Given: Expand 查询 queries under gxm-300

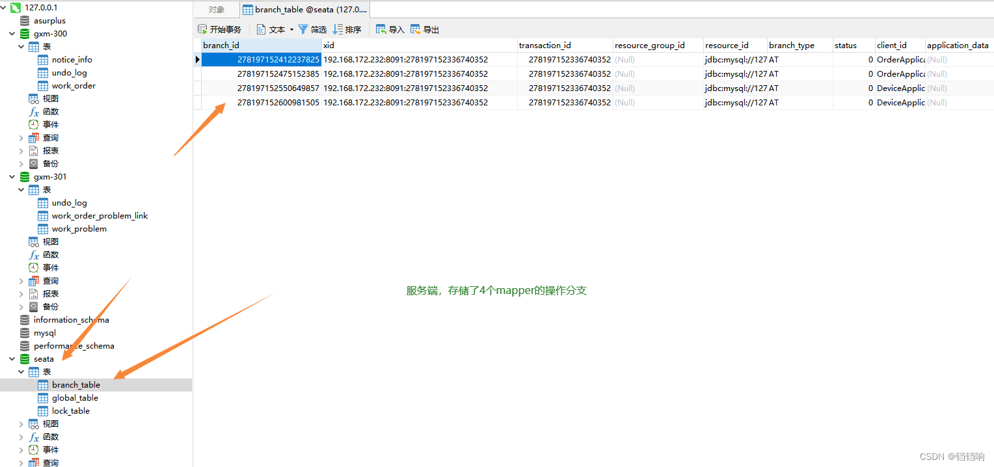Looking at the screenshot, I should (21, 138).
